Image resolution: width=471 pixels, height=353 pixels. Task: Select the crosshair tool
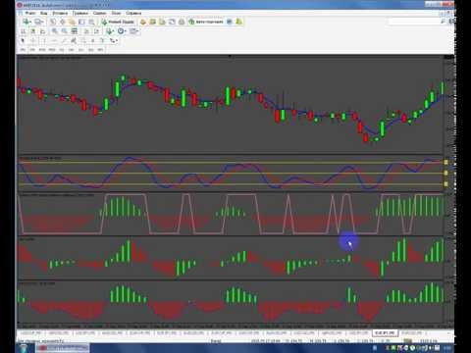click(x=32, y=40)
